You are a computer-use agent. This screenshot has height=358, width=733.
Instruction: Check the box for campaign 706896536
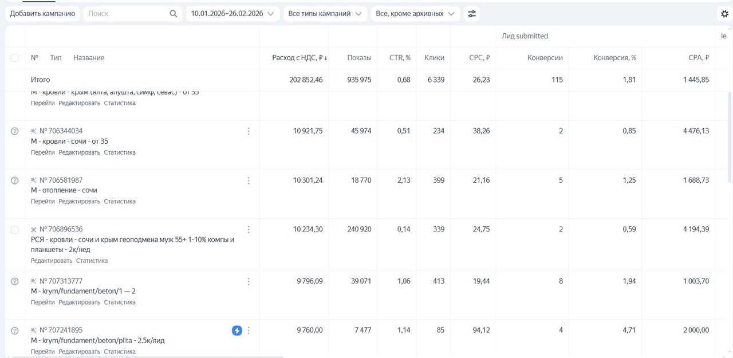15,230
